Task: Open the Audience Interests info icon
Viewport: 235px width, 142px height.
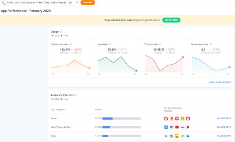Action: 76,95
